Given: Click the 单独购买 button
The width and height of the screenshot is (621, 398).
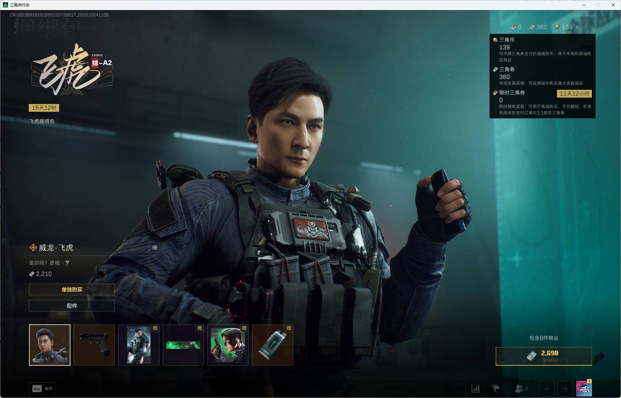Looking at the screenshot, I should tap(72, 289).
